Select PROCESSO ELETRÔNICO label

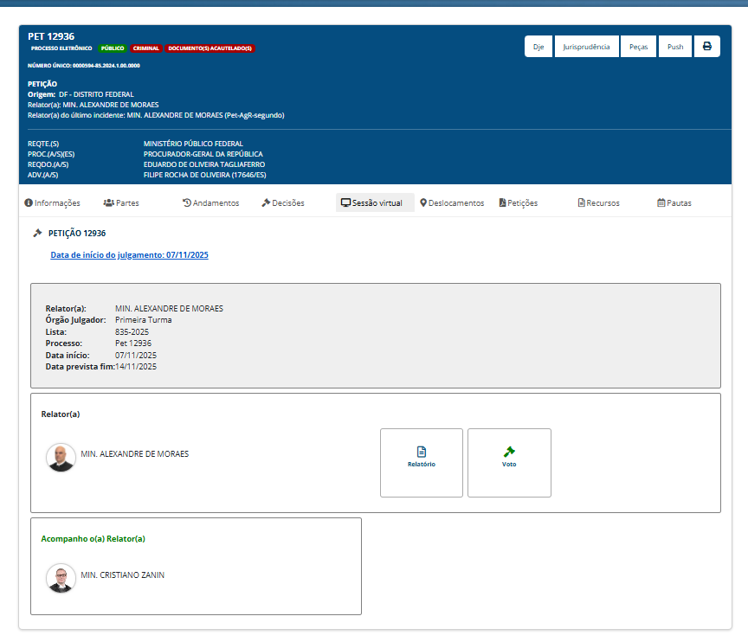(x=61, y=48)
